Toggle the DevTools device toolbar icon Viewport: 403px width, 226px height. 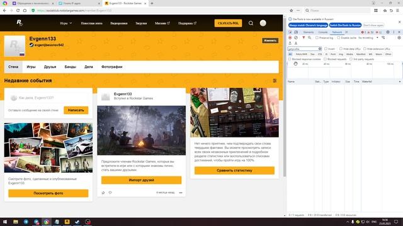click(296, 32)
